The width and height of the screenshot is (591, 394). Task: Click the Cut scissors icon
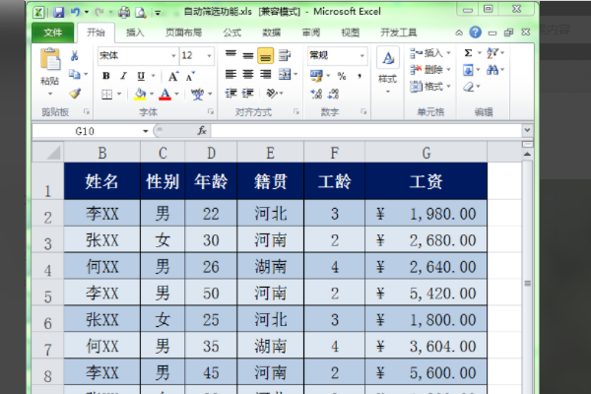click(x=74, y=56)
